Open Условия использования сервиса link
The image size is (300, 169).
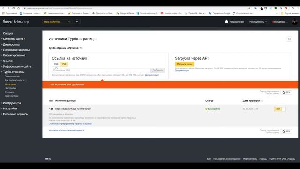pyautogui.click(x=67, y=131)
